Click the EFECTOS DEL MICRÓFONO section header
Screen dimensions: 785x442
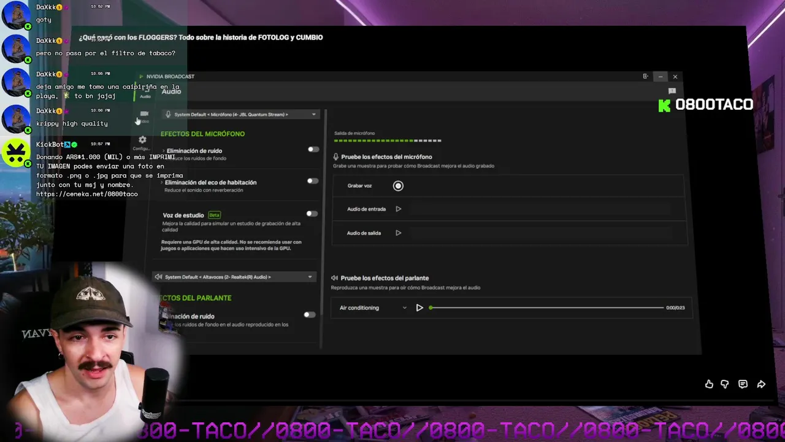(202, 134)
